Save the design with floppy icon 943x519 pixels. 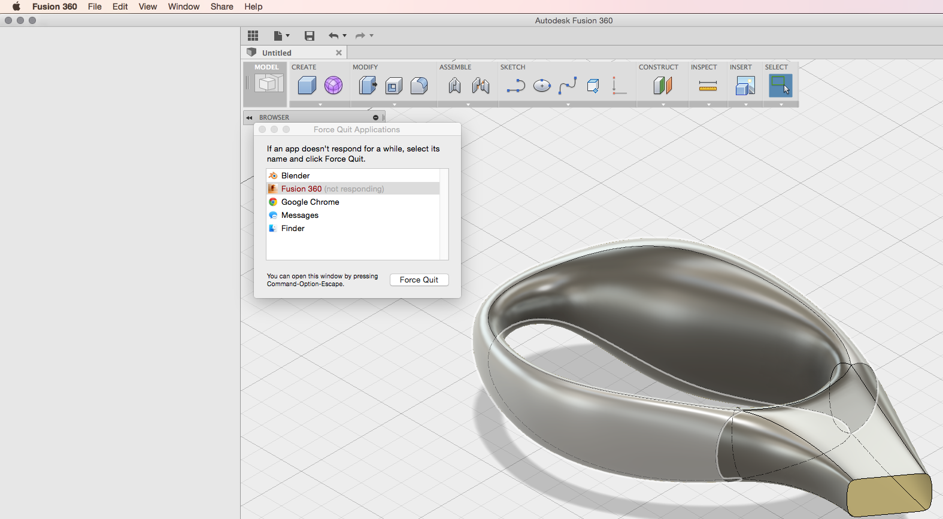pos(310,36)
